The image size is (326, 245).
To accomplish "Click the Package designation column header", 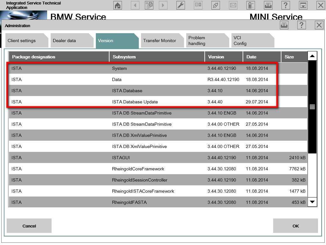I will [59, 57].
